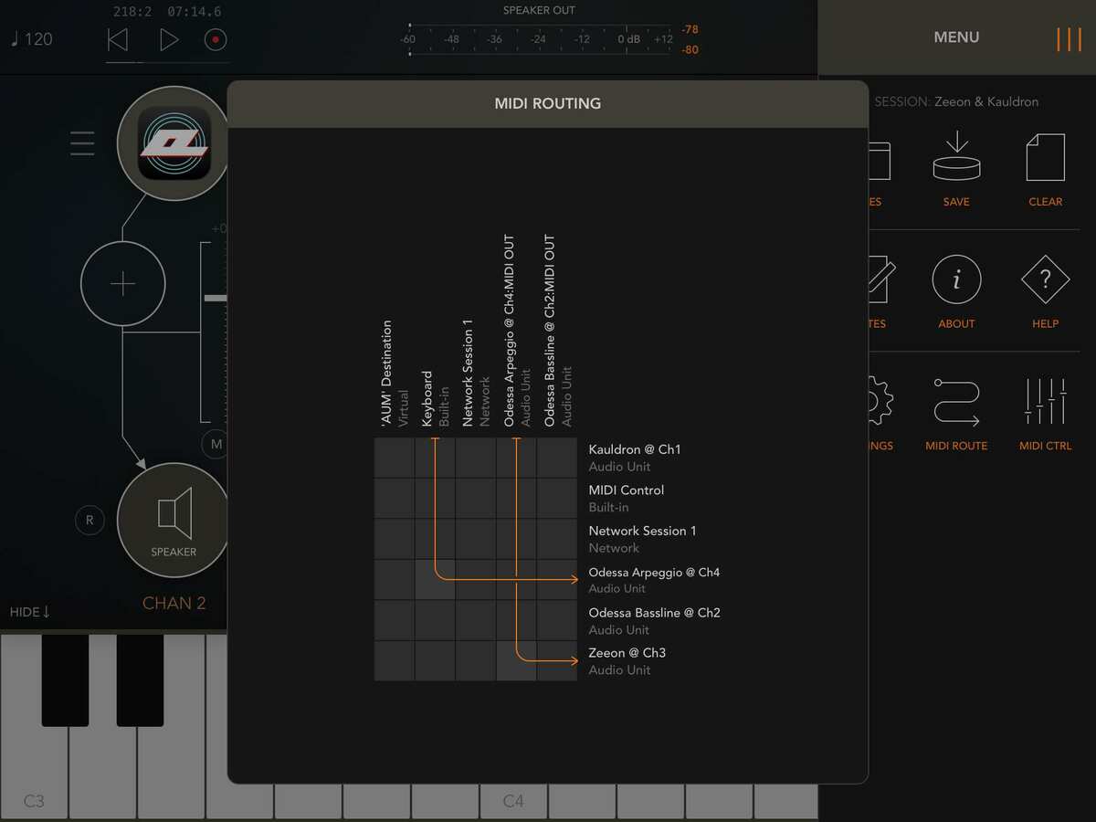Select the 'AUM' Destination source column label
Viewport: 1096px width, 822px height.
point(386,374)
